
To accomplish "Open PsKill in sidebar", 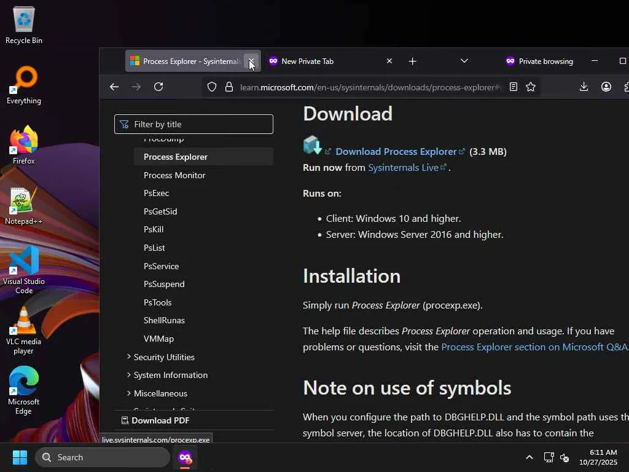I will (x=154, y=229).
